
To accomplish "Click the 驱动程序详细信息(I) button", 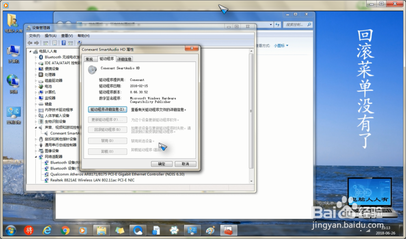I will tap(108, 109).
